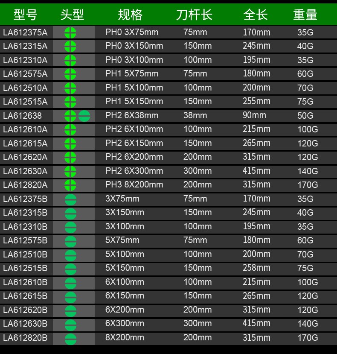Click the Phillips icon in row LA612638
The width and height of the screenshot is (337, 354).
tap(70, 116)
